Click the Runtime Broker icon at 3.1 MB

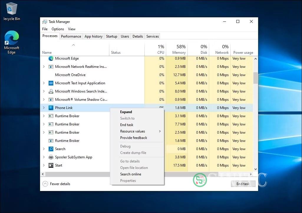(51, 116)
